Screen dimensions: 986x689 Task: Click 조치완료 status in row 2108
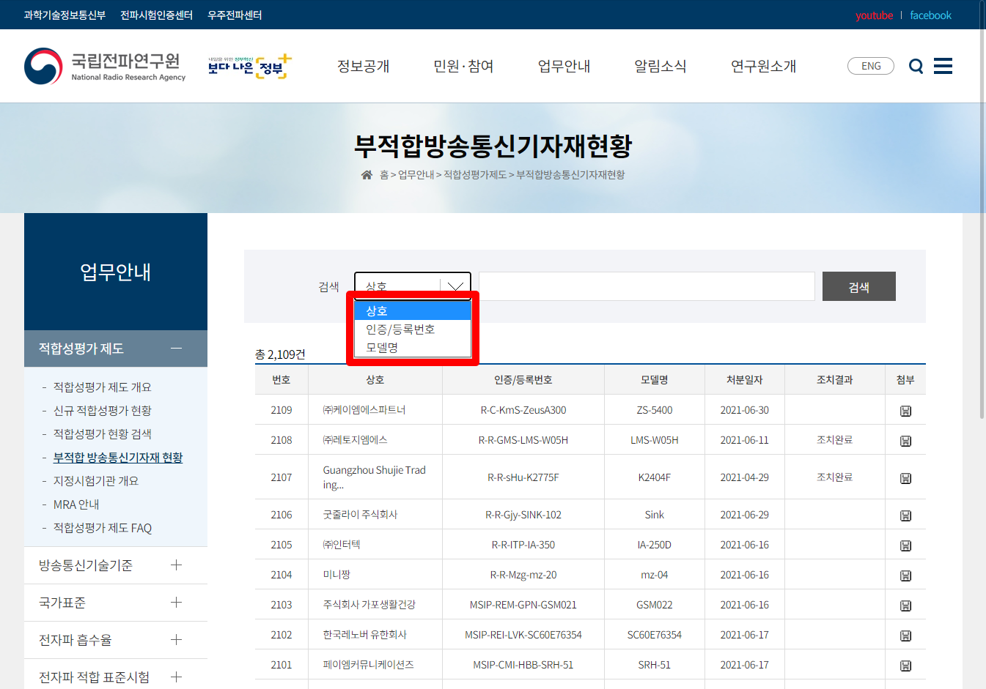[835, 440]
